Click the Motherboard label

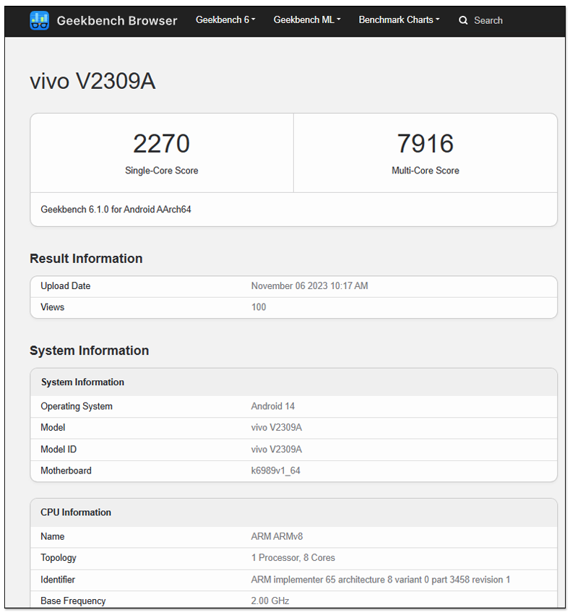[66, 470]
